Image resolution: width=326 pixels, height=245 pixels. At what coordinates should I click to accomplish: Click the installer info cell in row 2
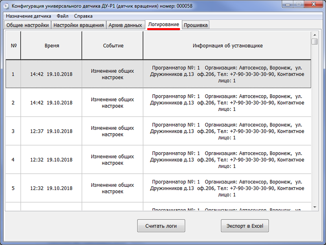[x=227, y=103]
